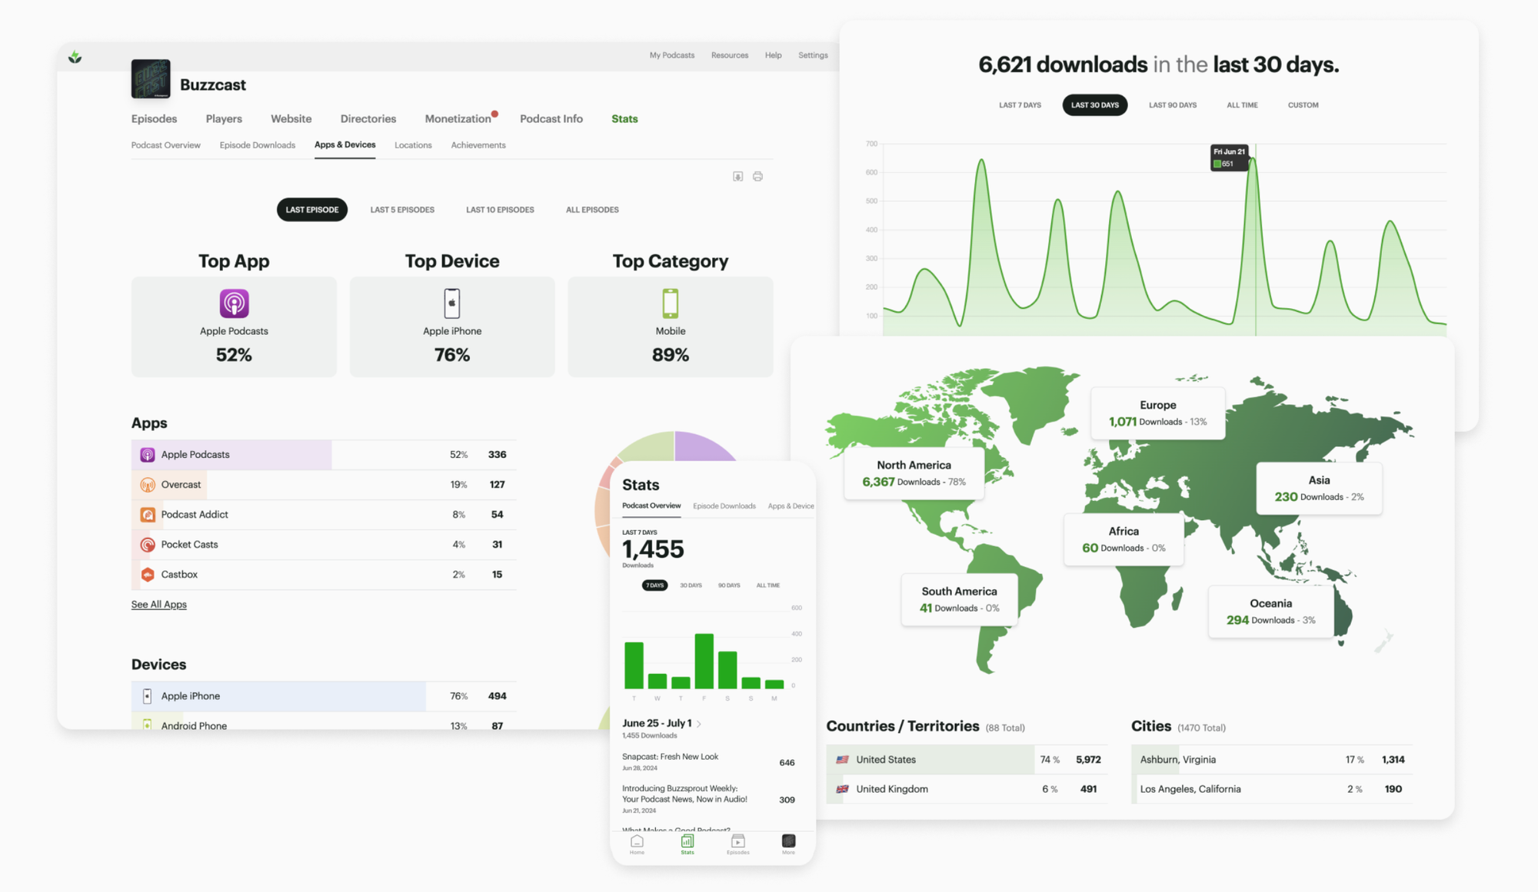Select the ALL EPISODES filter
Image resolution: width=1538 pixels, height=892 pixels.
[592, 210]
